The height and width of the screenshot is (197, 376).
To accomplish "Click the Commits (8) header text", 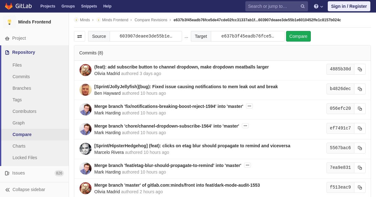I will [x=91, y=53].
